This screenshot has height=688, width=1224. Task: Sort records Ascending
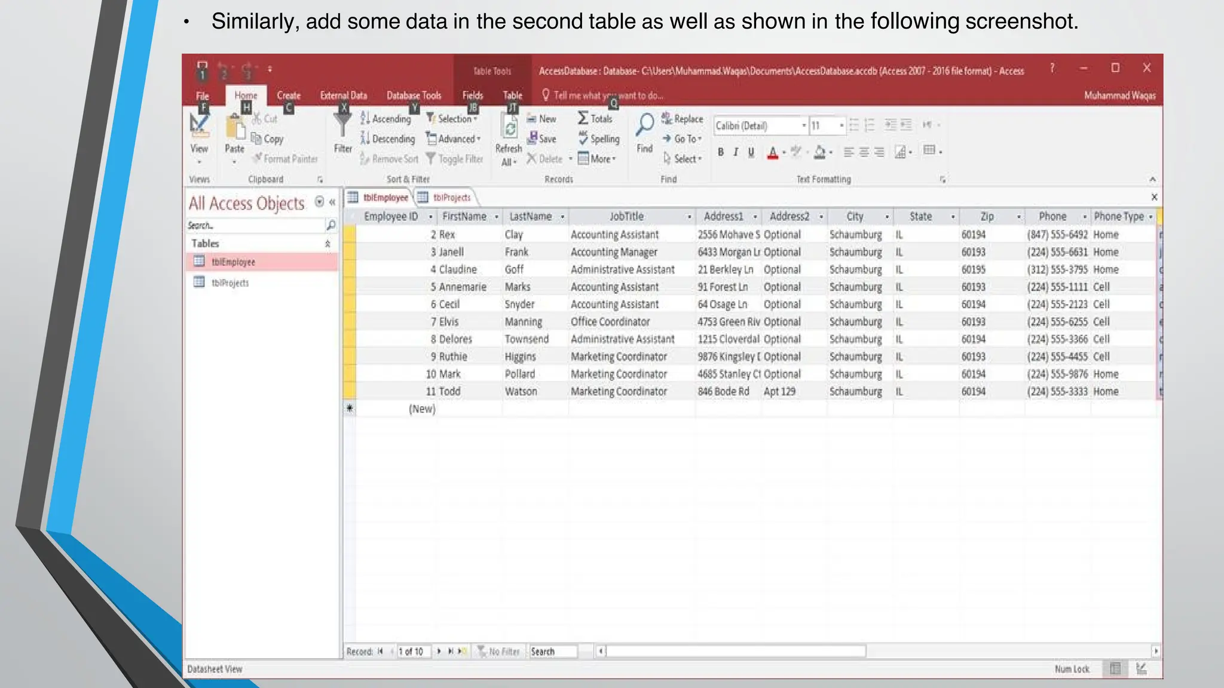point(385,119)
